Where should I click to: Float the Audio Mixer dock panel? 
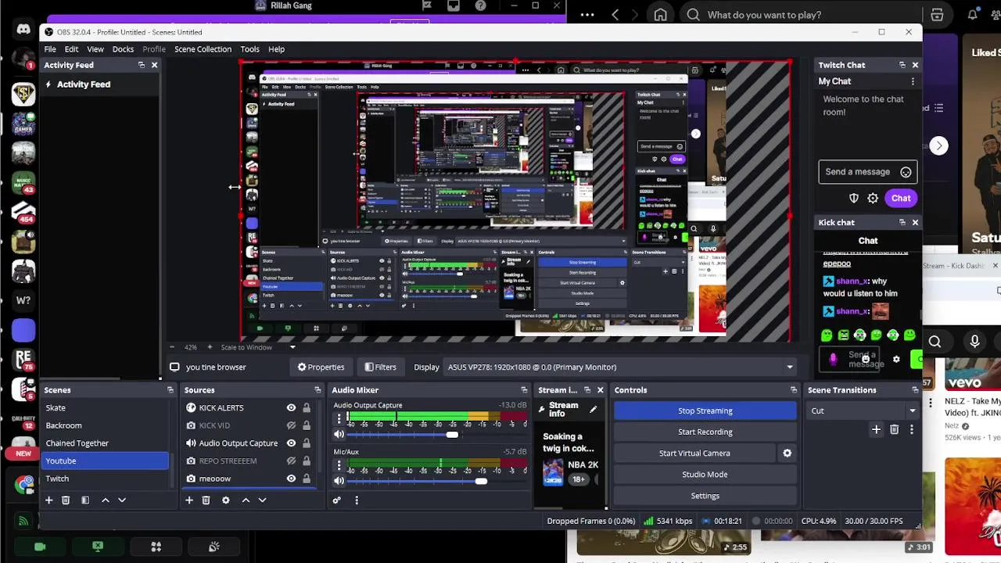pos(524,390)
